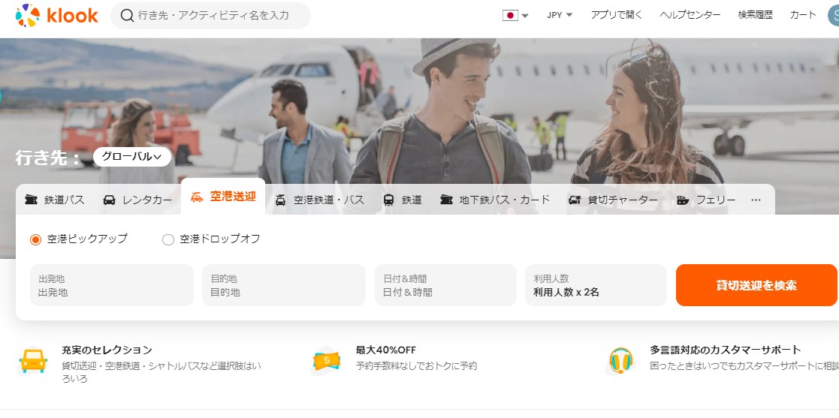Open the ヘルプセンター link

click(690, 16)
